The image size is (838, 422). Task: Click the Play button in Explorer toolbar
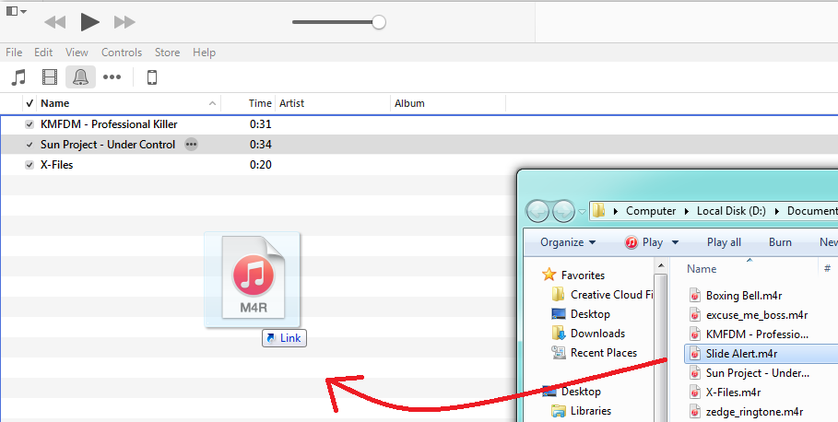click(x=644, y=242)
